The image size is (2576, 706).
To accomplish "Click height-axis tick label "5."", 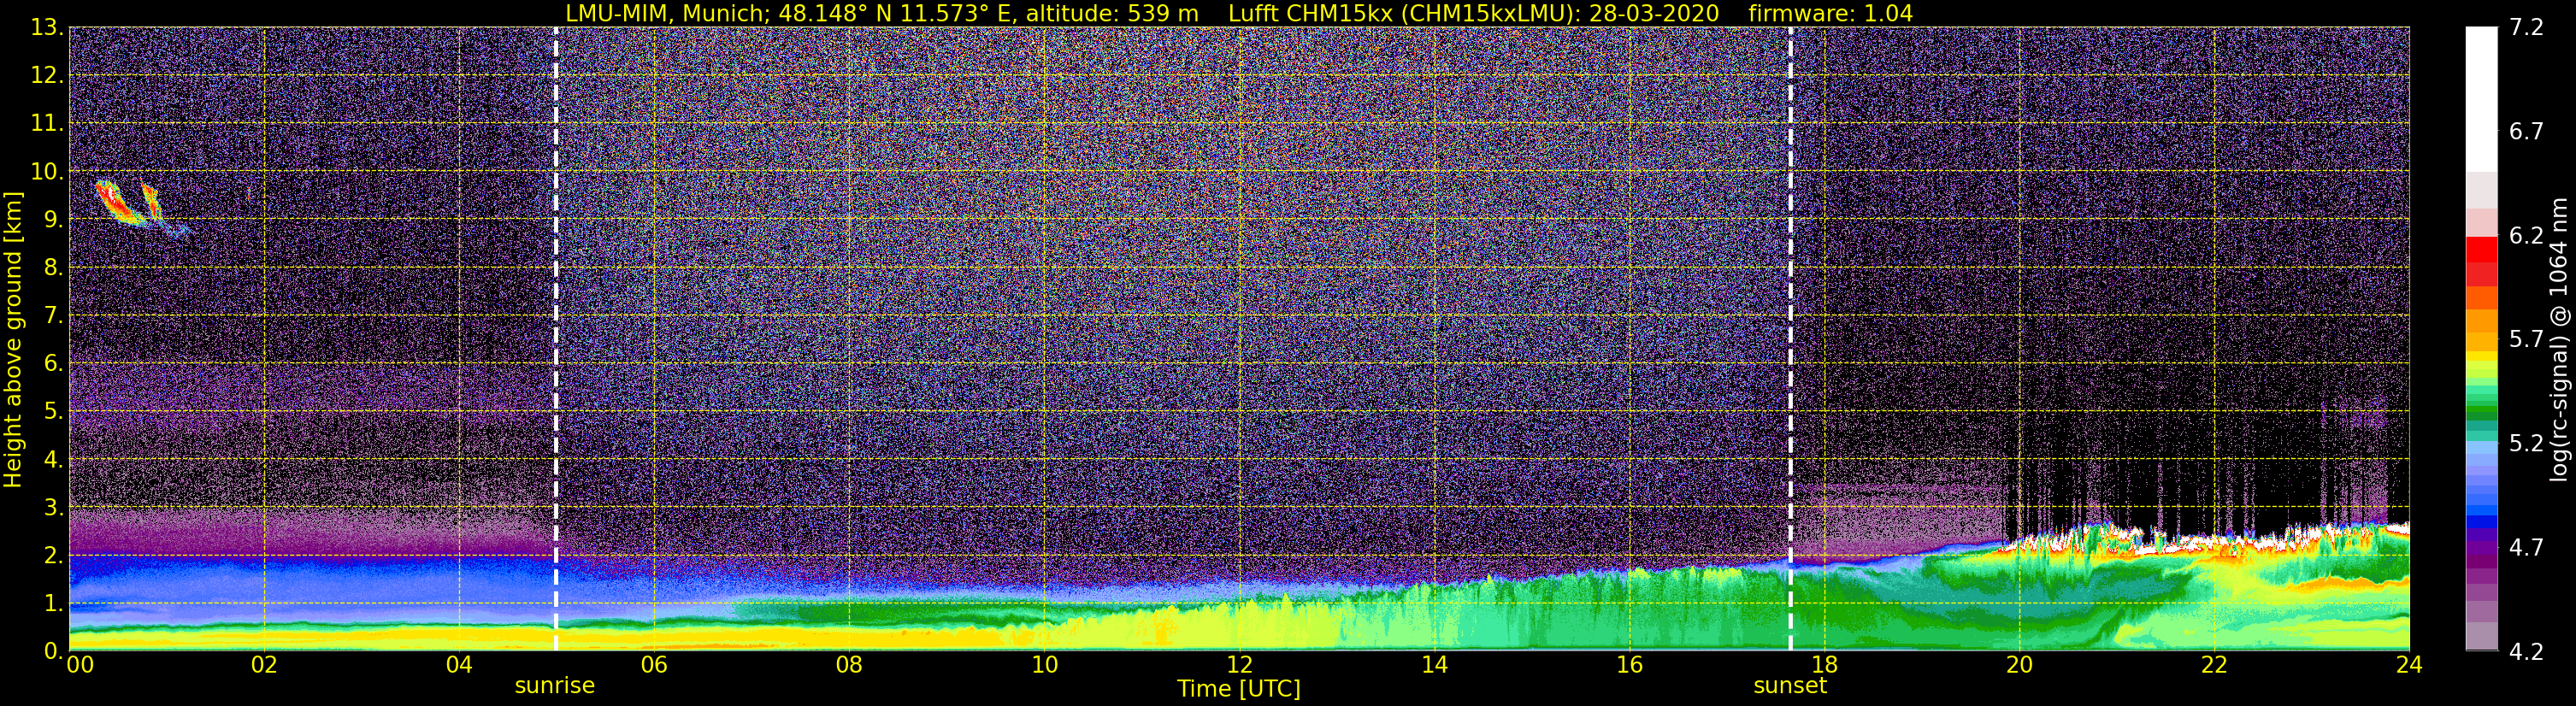I will click(x=54, y=412).
